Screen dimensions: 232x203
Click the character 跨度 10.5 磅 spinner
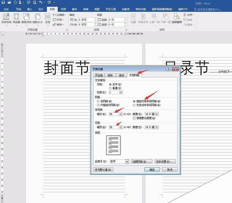(157, 114)
